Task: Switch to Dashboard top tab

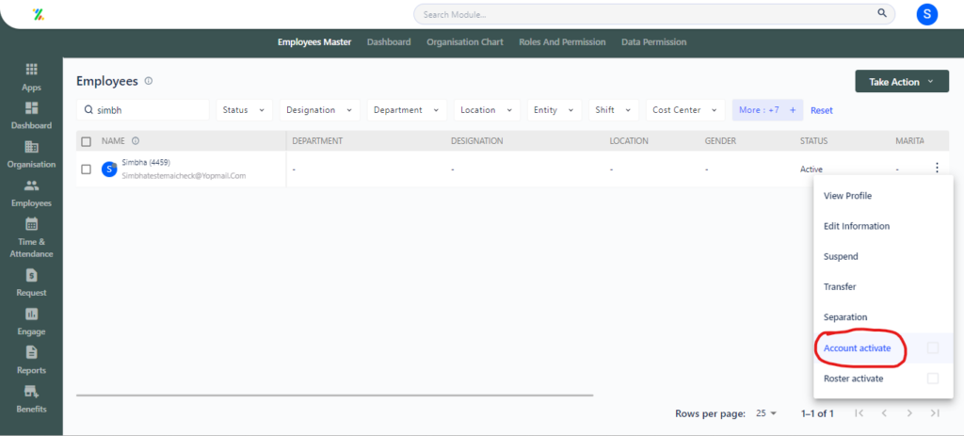Action: 389,42
